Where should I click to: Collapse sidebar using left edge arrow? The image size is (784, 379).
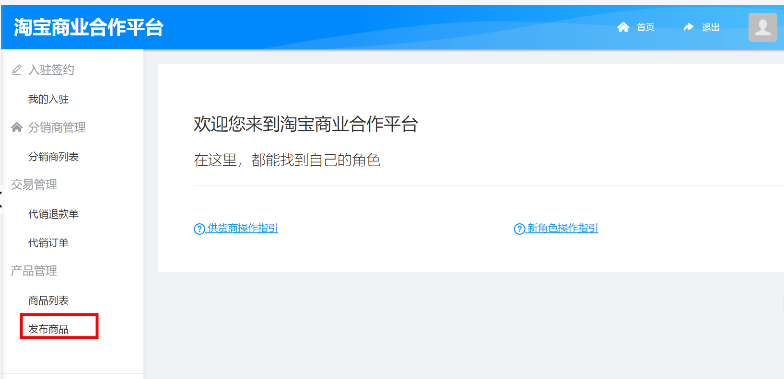coord(1,199)
